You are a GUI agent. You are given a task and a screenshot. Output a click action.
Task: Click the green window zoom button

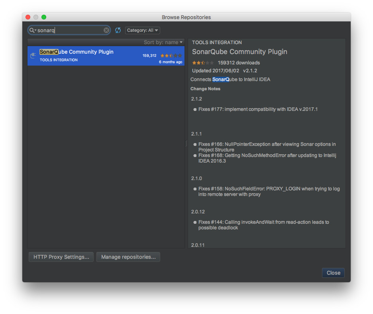tap(44, 17)
